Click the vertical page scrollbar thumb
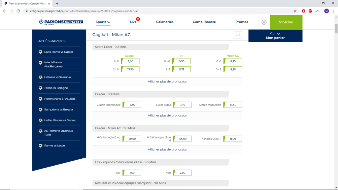 pyautogui.click(x=336, y=29)
